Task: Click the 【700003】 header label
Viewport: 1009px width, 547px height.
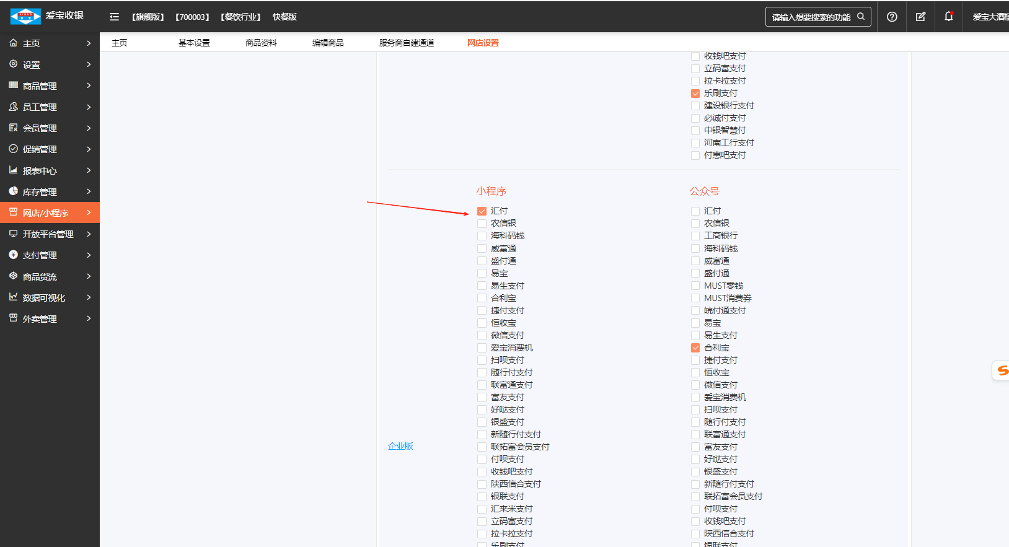Action: point(193,17)
